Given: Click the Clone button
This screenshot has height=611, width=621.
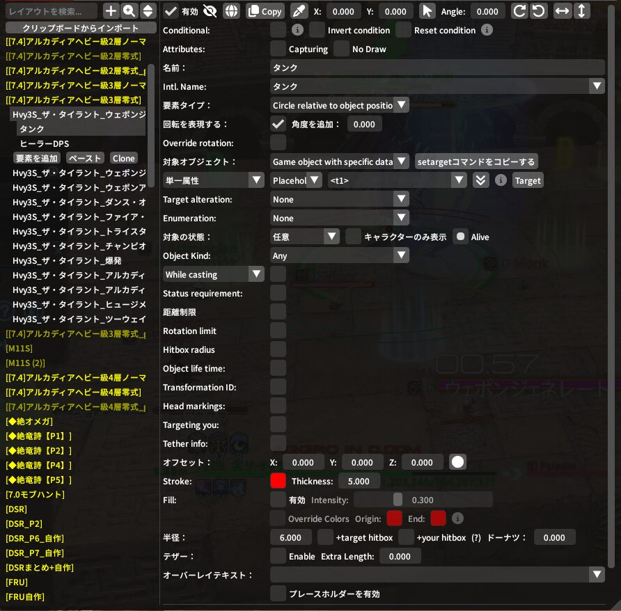Looking at the screenshot, I should (124, 158).
